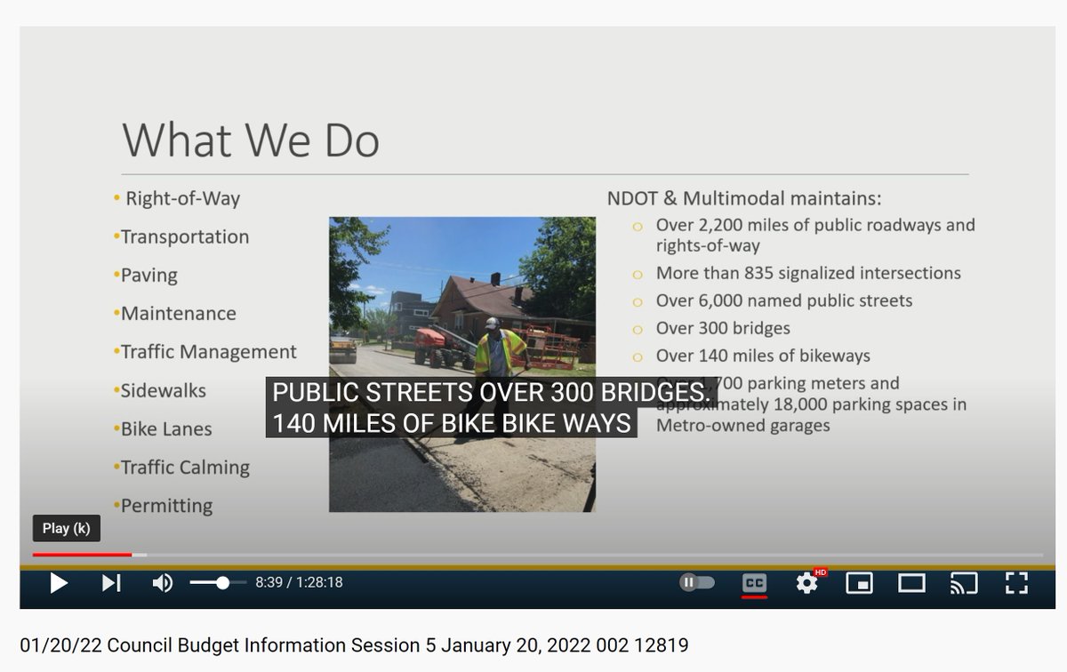Click the 'Bike Lanes' bullet
The width and height of the screenshot is (1067, 672).
coord(166,429)
